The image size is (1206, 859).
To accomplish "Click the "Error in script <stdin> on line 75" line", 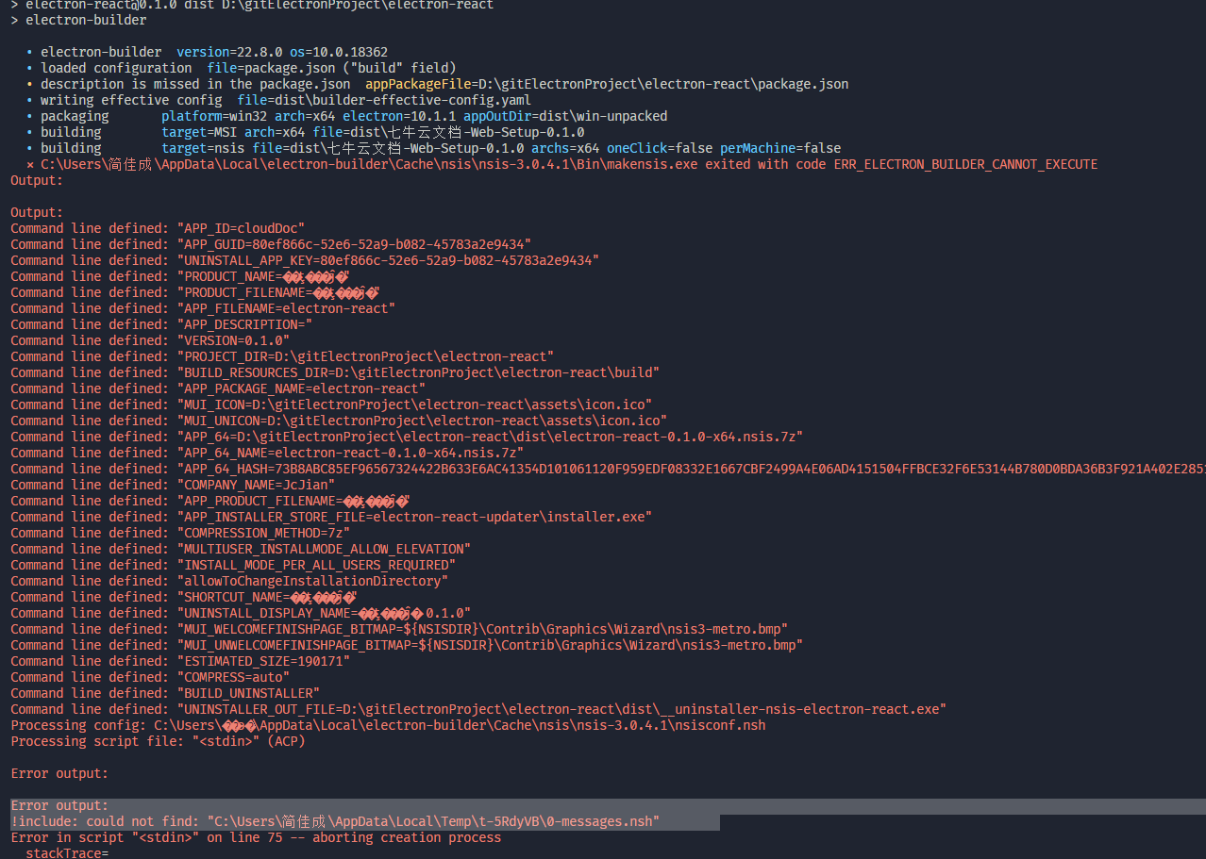I will (256, 838).
